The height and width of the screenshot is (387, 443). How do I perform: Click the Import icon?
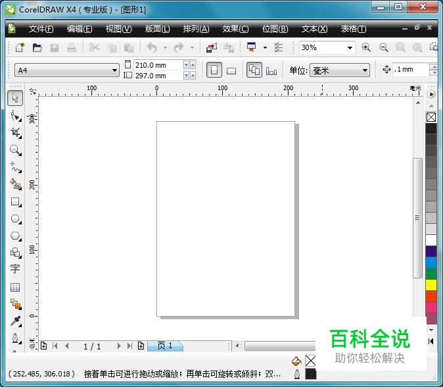212,47
